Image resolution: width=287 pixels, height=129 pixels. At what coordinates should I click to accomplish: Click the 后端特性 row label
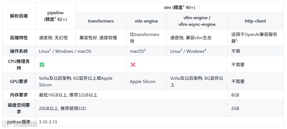tap(19, 38)
